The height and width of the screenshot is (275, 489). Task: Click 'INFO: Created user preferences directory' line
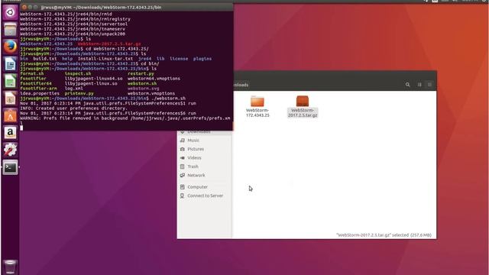point(73,108)
